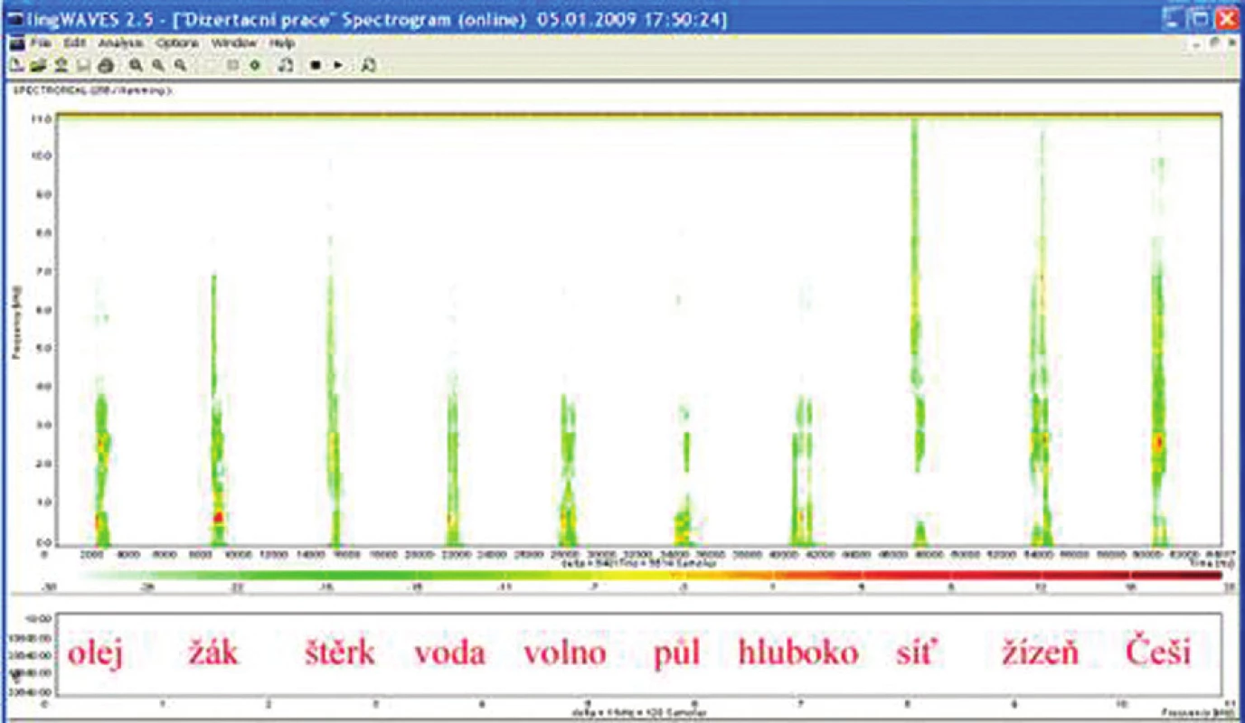Image resolution: width=1245 pixels, height=723 pixels.
Task: Click the Open folder toolbar icon
Action: 38,65
